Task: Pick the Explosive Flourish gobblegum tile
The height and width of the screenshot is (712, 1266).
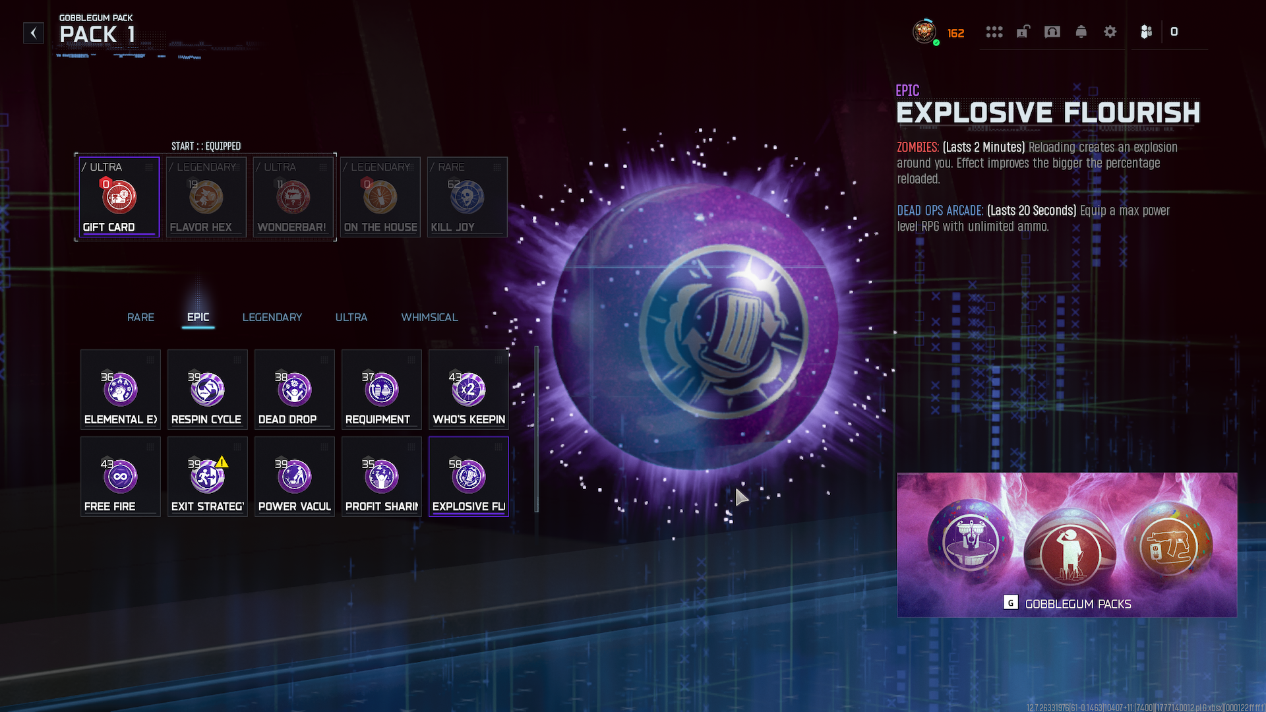Action: tap(469, 477)
